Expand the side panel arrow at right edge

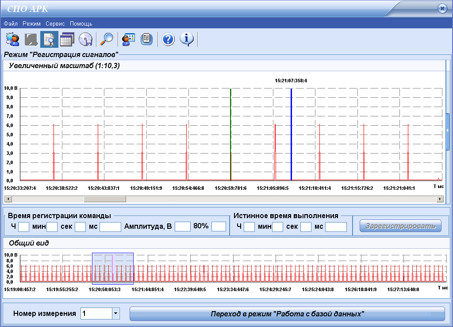[x=447, y=131]
